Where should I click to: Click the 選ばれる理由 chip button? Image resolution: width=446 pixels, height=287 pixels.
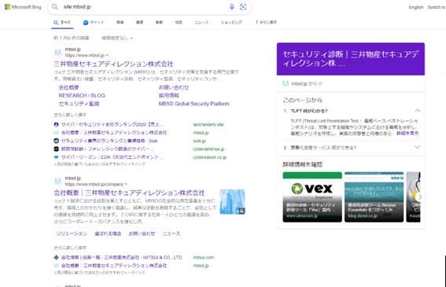point(108,234)
